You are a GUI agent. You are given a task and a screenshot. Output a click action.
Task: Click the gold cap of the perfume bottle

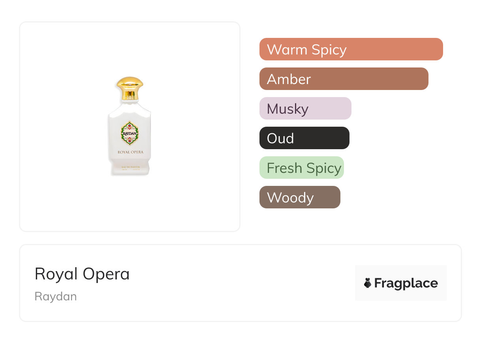click(x=130, y=84)
